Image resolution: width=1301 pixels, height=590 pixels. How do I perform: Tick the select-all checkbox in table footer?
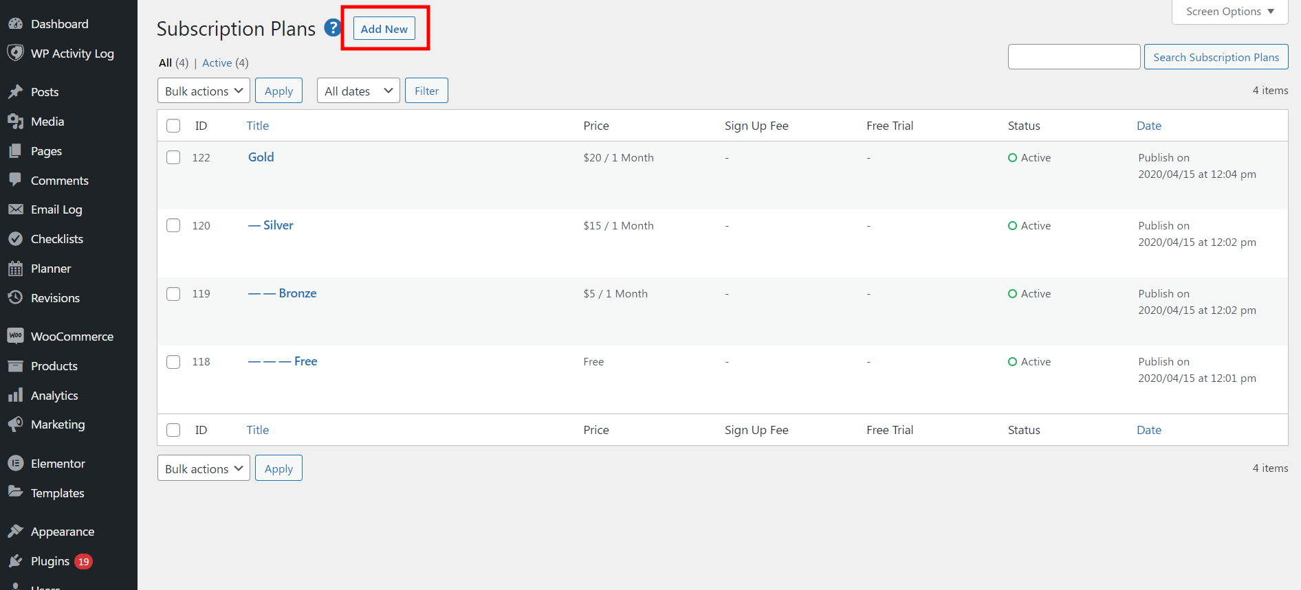[173, 430]
